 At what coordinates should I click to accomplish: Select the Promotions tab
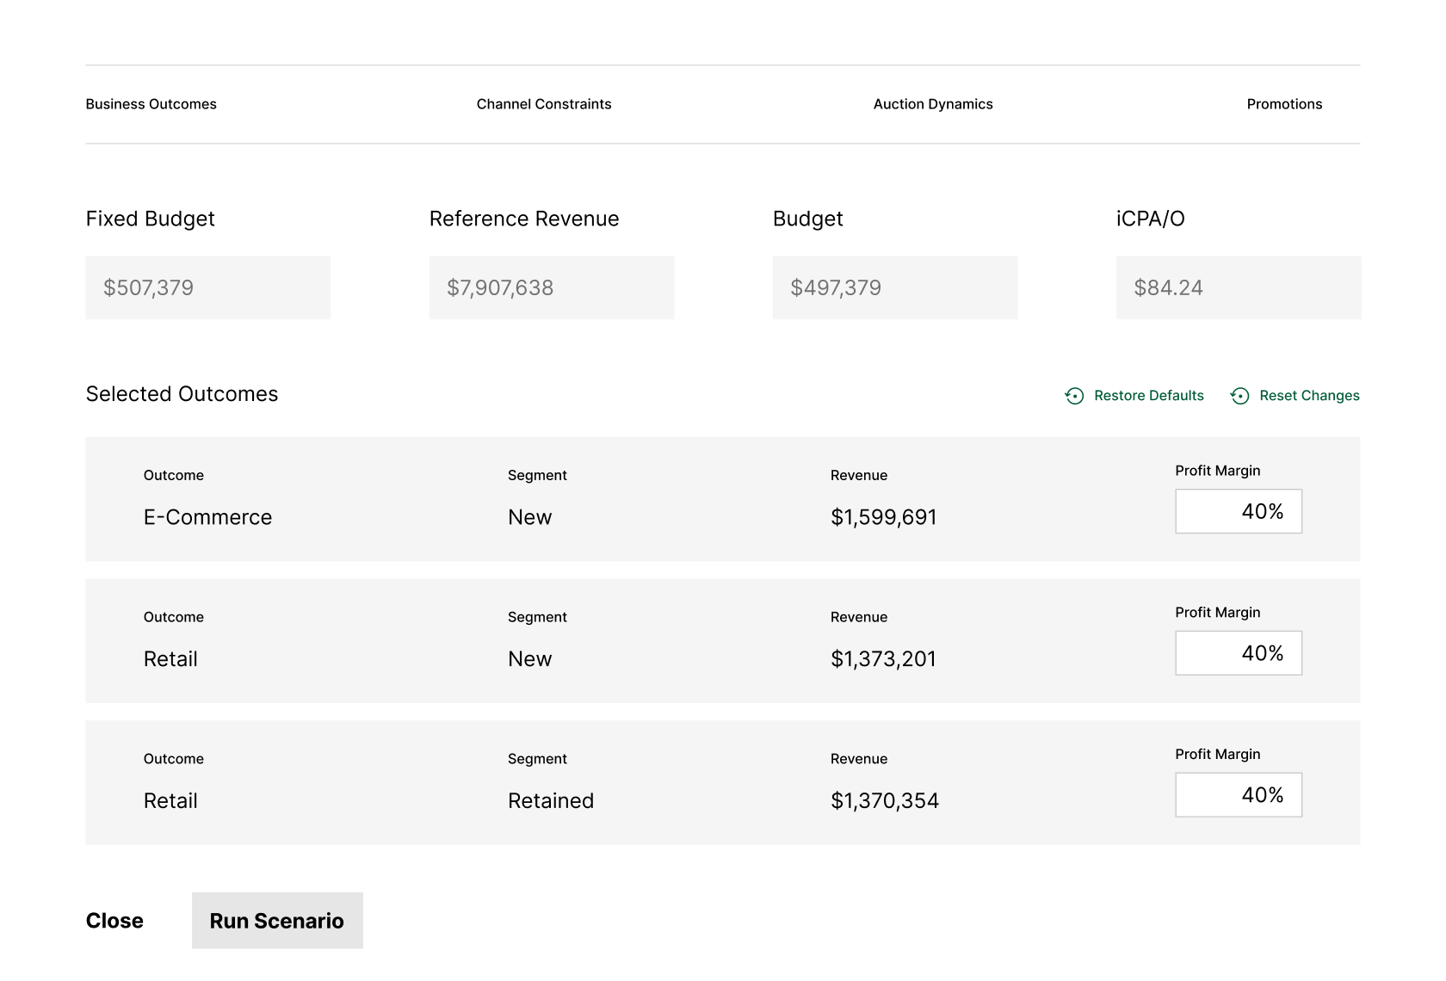click(1284, 104)
